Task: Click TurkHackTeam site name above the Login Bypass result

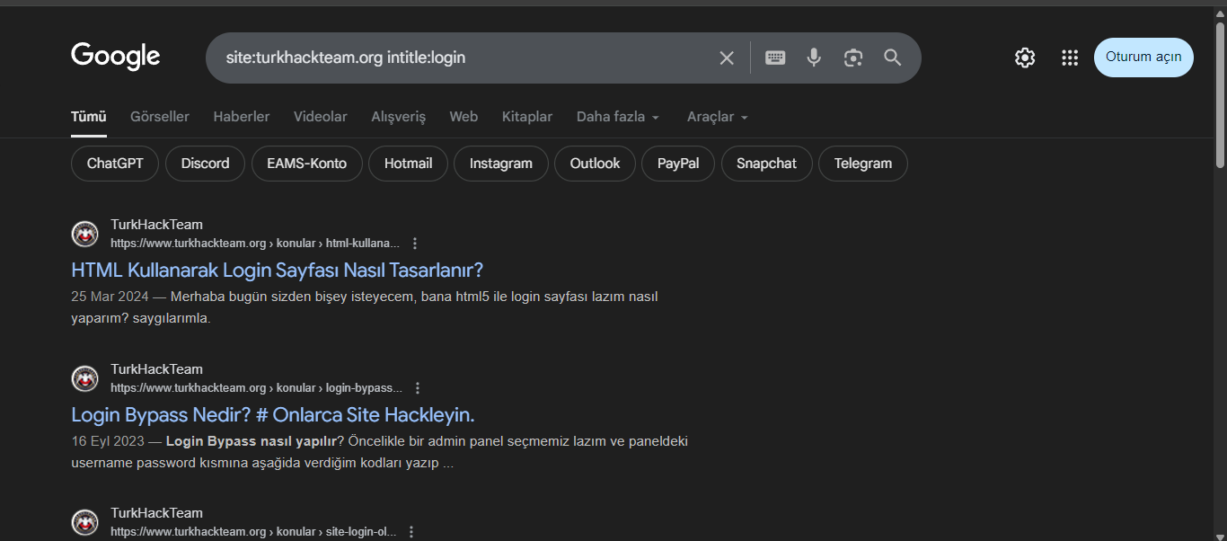Action: 156,369
